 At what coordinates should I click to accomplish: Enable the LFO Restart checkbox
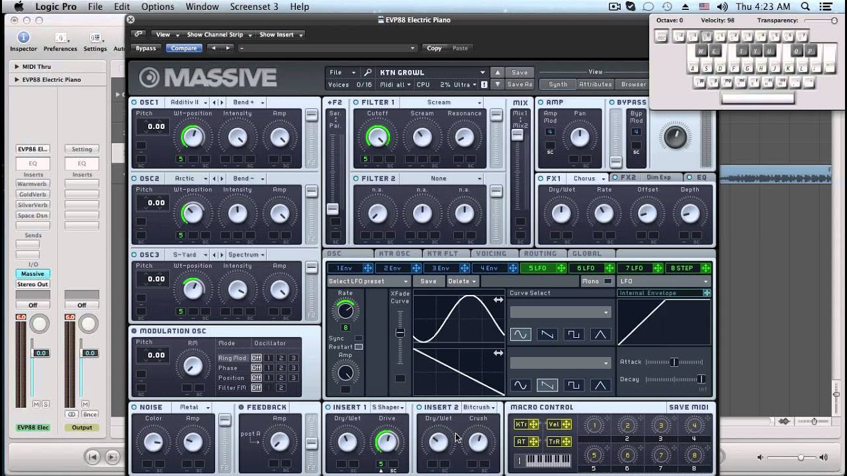point(359,346)
